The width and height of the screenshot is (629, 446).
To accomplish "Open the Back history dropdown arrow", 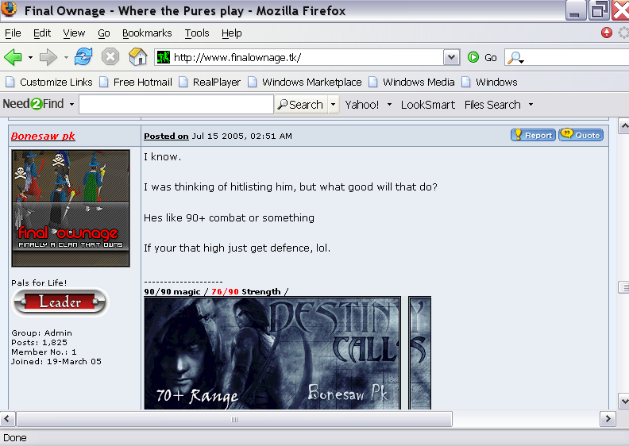I will (30, 58).
